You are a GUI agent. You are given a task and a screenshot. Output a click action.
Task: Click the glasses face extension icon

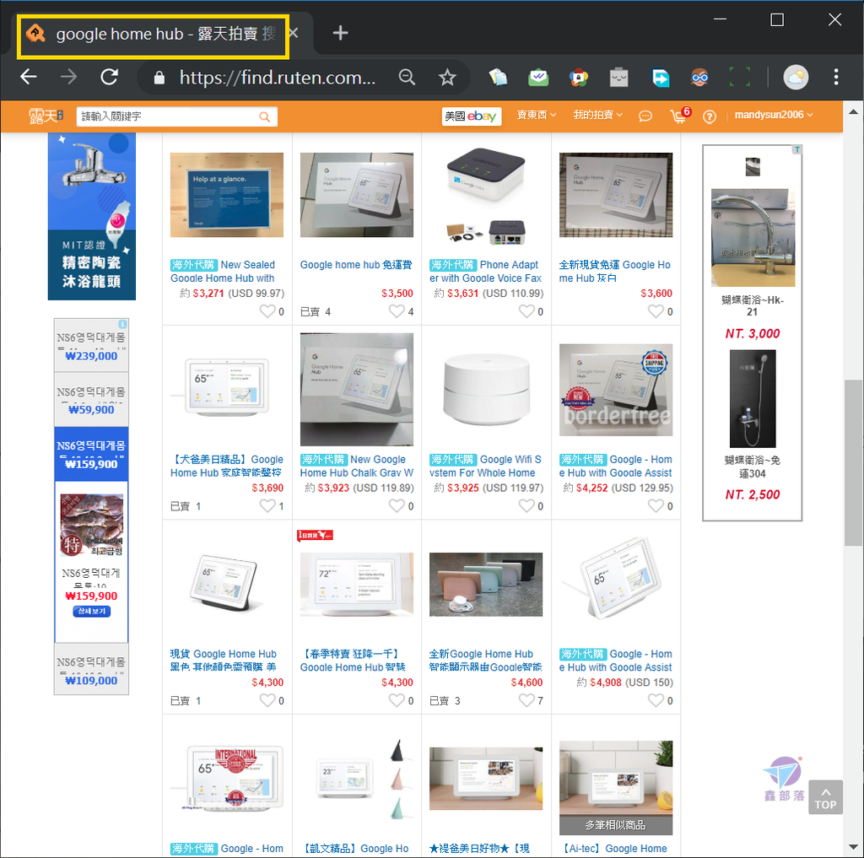(699, 77)
